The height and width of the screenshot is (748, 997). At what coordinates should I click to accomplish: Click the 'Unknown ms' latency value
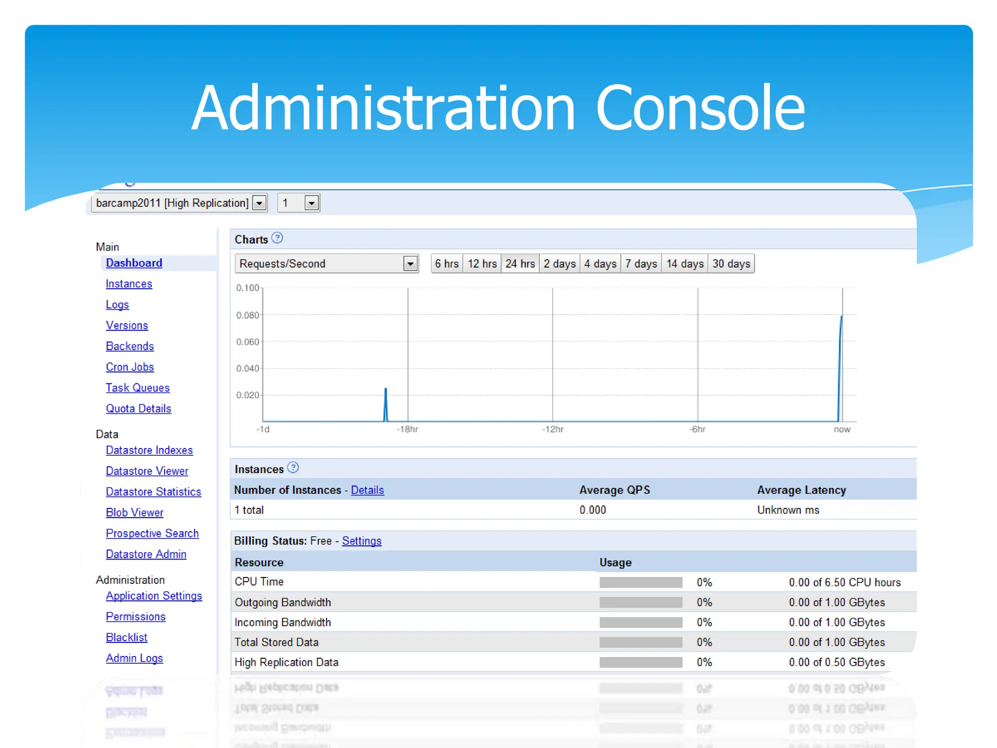click(788, 510)
